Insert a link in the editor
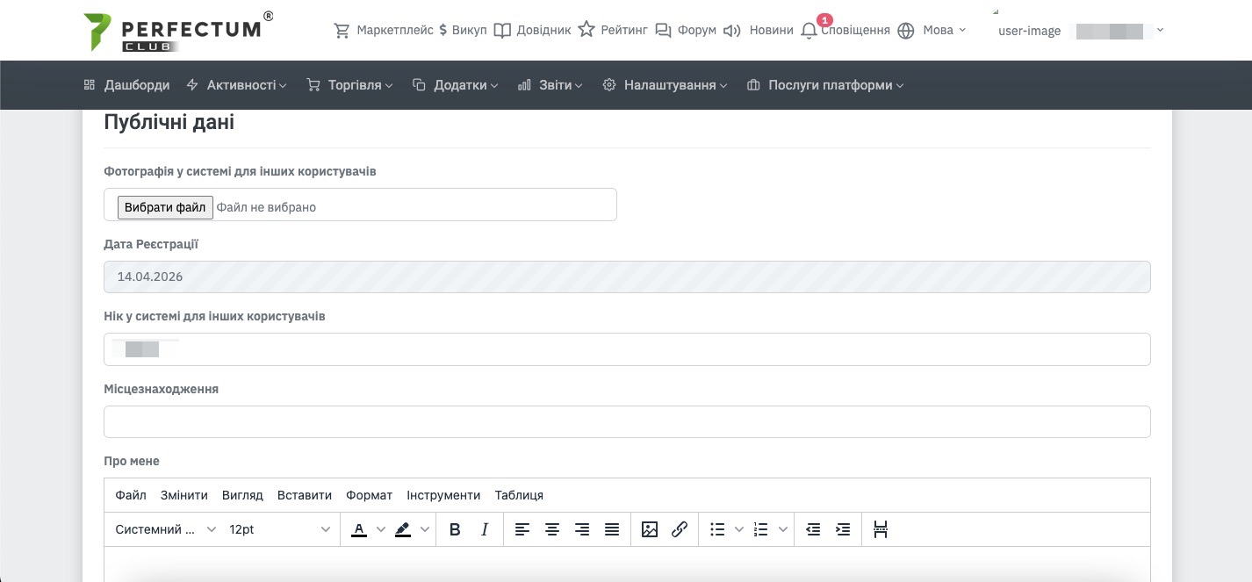 pos(680,529)
